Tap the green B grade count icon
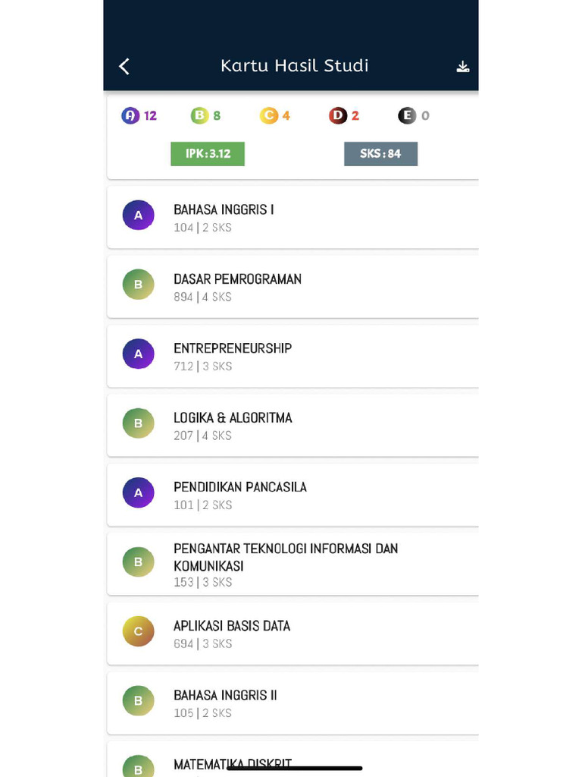 point(199,115)
